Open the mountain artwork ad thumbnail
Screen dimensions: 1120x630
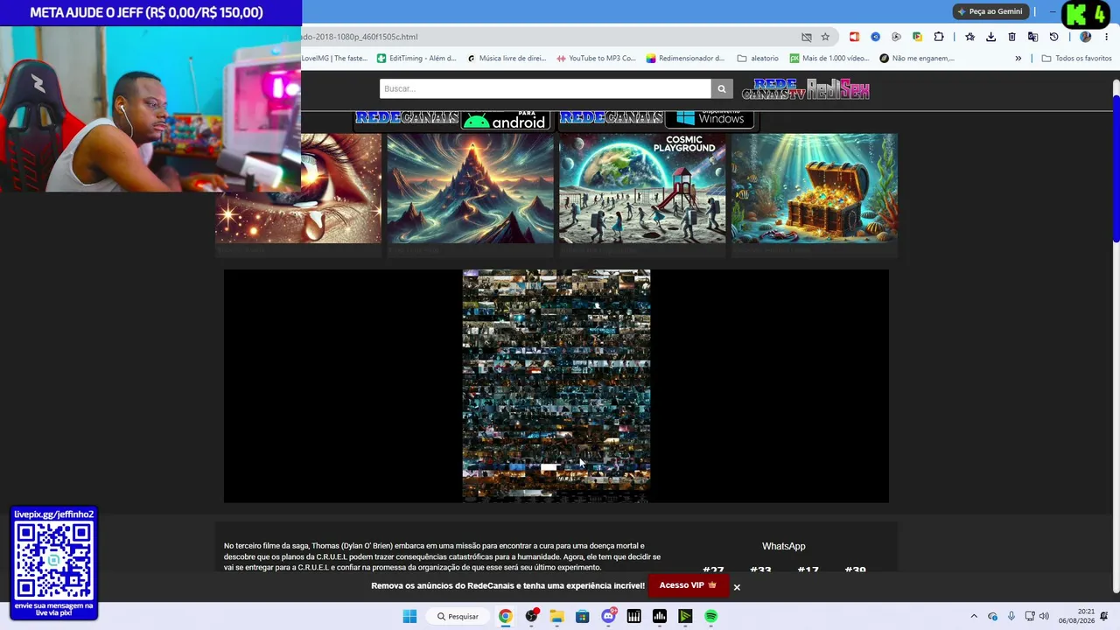471,188
